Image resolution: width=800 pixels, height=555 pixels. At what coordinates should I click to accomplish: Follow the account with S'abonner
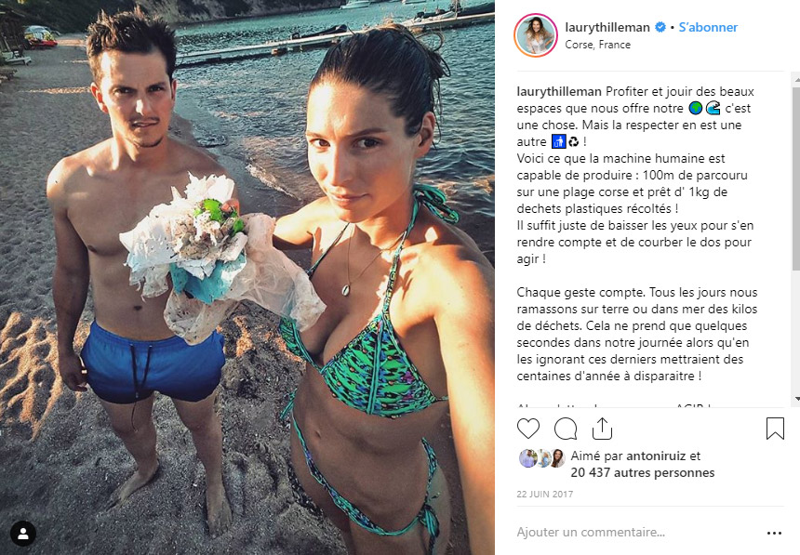(708, 27)
